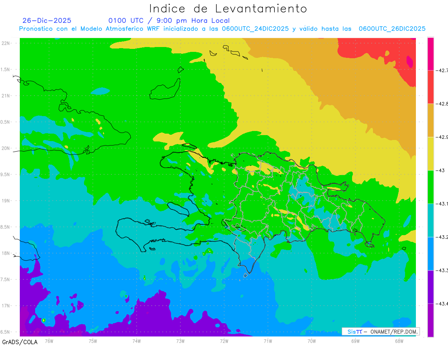
Task: Click latitude label '20N'
Action: pos(5,148)
